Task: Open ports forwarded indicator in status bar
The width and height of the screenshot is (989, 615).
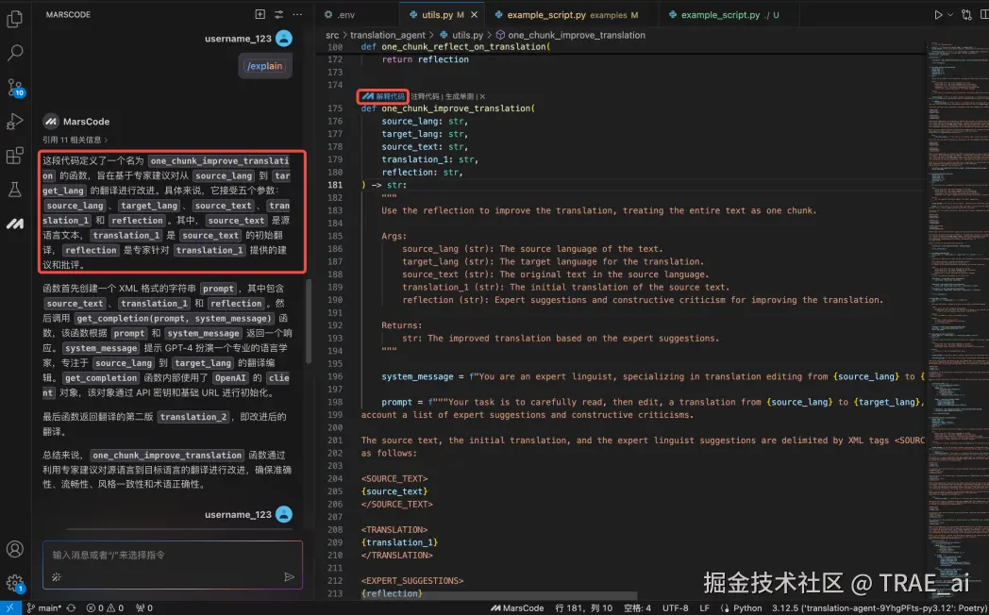Action: [144, 608]
